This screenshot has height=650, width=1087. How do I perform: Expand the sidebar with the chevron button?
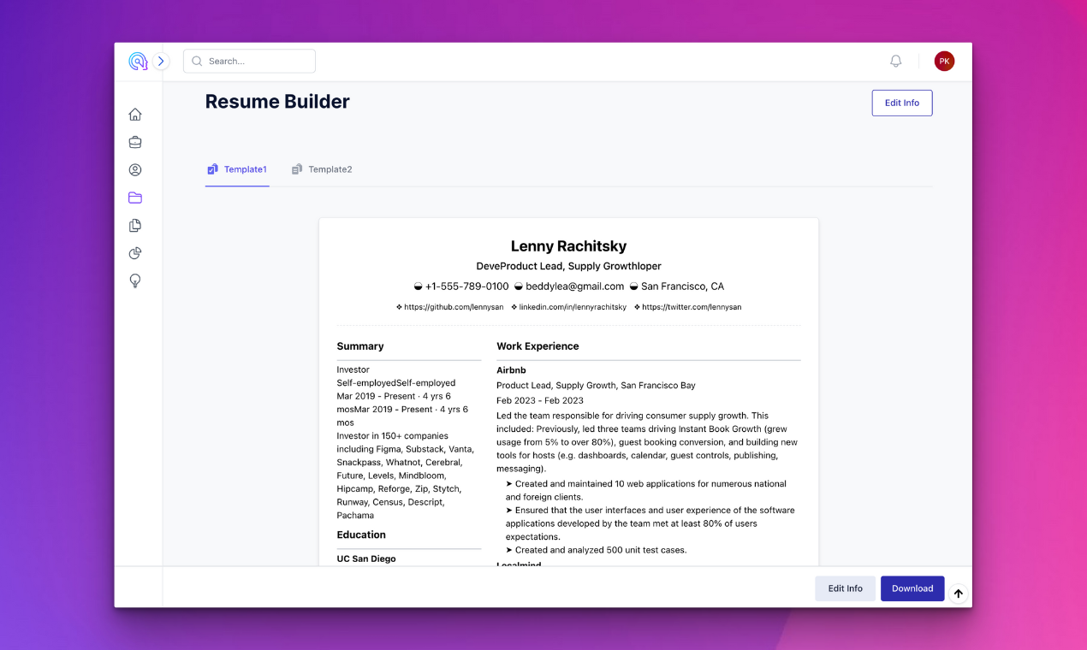coord(161,62)
